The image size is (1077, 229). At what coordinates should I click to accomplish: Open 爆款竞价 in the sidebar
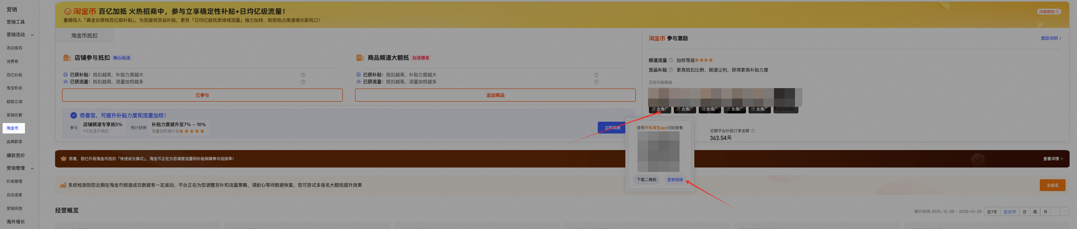[16, 155]
